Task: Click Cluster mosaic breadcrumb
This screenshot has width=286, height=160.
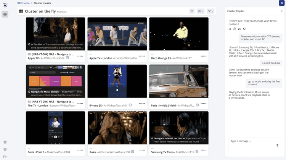Action: pyautogui.click(x=42, y=3)
